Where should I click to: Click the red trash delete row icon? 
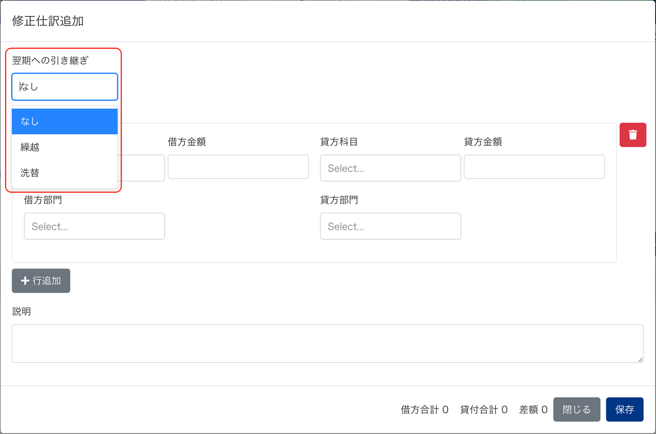[x=633, y=135]
